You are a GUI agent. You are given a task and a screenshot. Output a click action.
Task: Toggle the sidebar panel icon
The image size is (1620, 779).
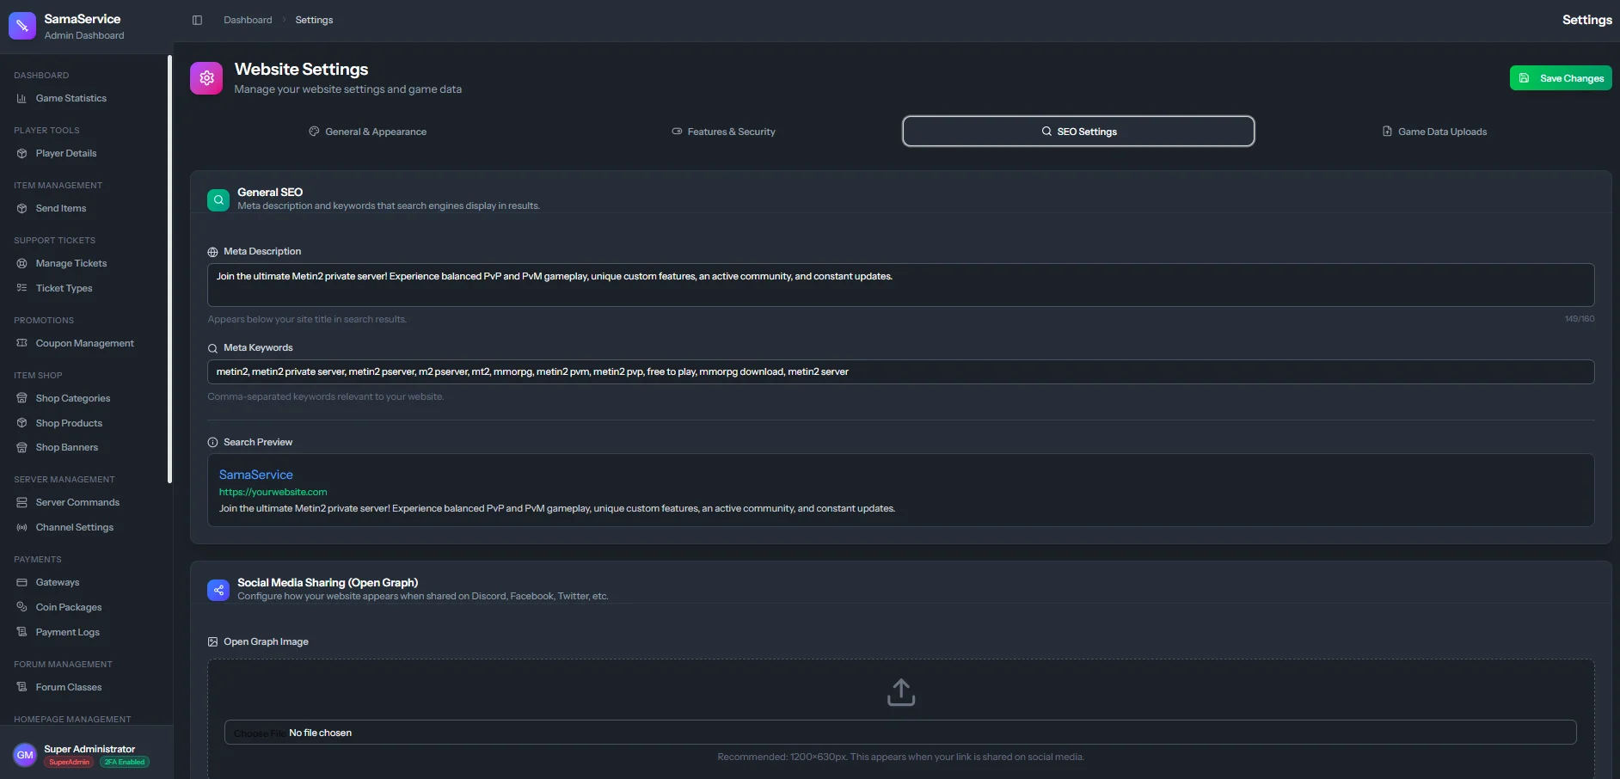click(x=197, y=20)
